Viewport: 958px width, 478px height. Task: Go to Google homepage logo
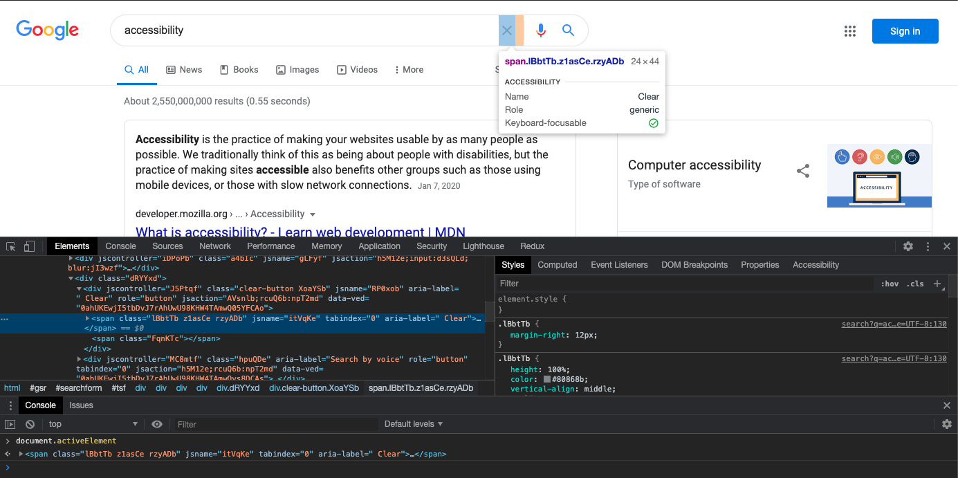[x=48, y=30]
